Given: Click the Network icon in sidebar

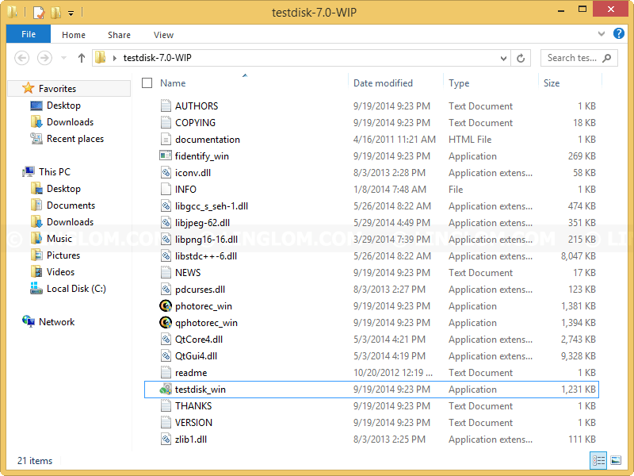Looking at the screenshot, I should [29, 322].
